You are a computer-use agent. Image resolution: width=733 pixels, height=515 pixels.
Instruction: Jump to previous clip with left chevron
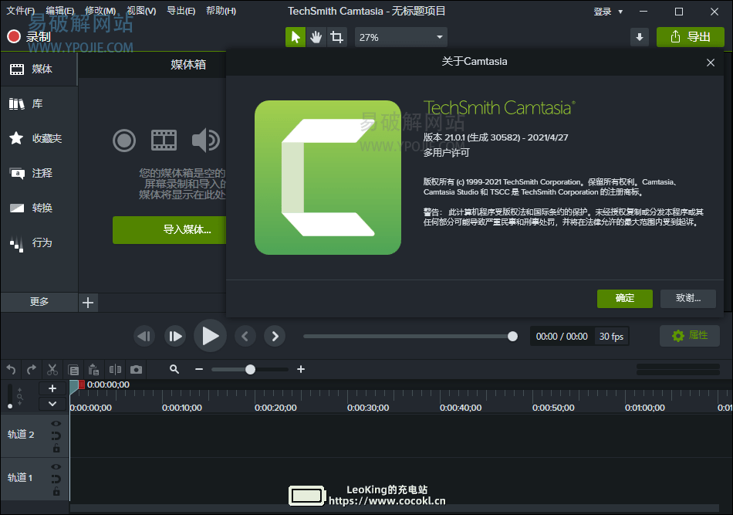245,337
